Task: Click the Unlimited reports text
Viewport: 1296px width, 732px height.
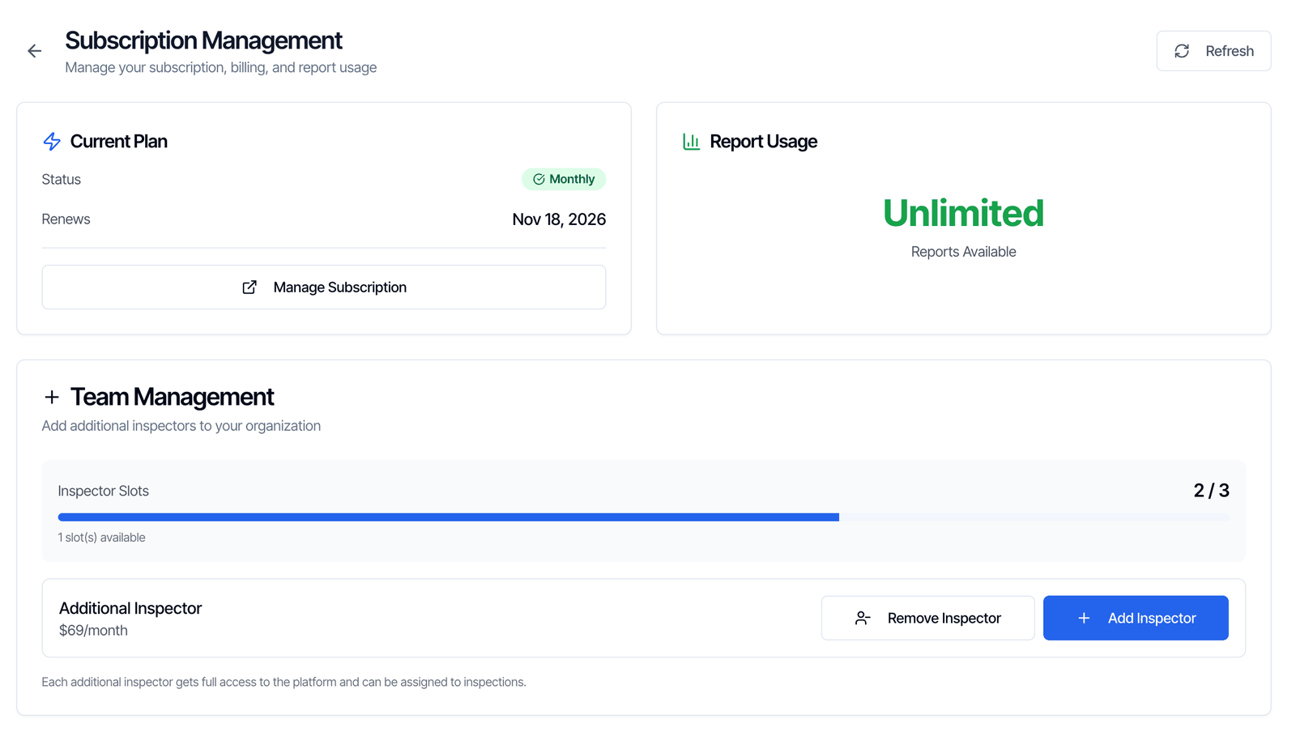Action: tap(963, 213)
